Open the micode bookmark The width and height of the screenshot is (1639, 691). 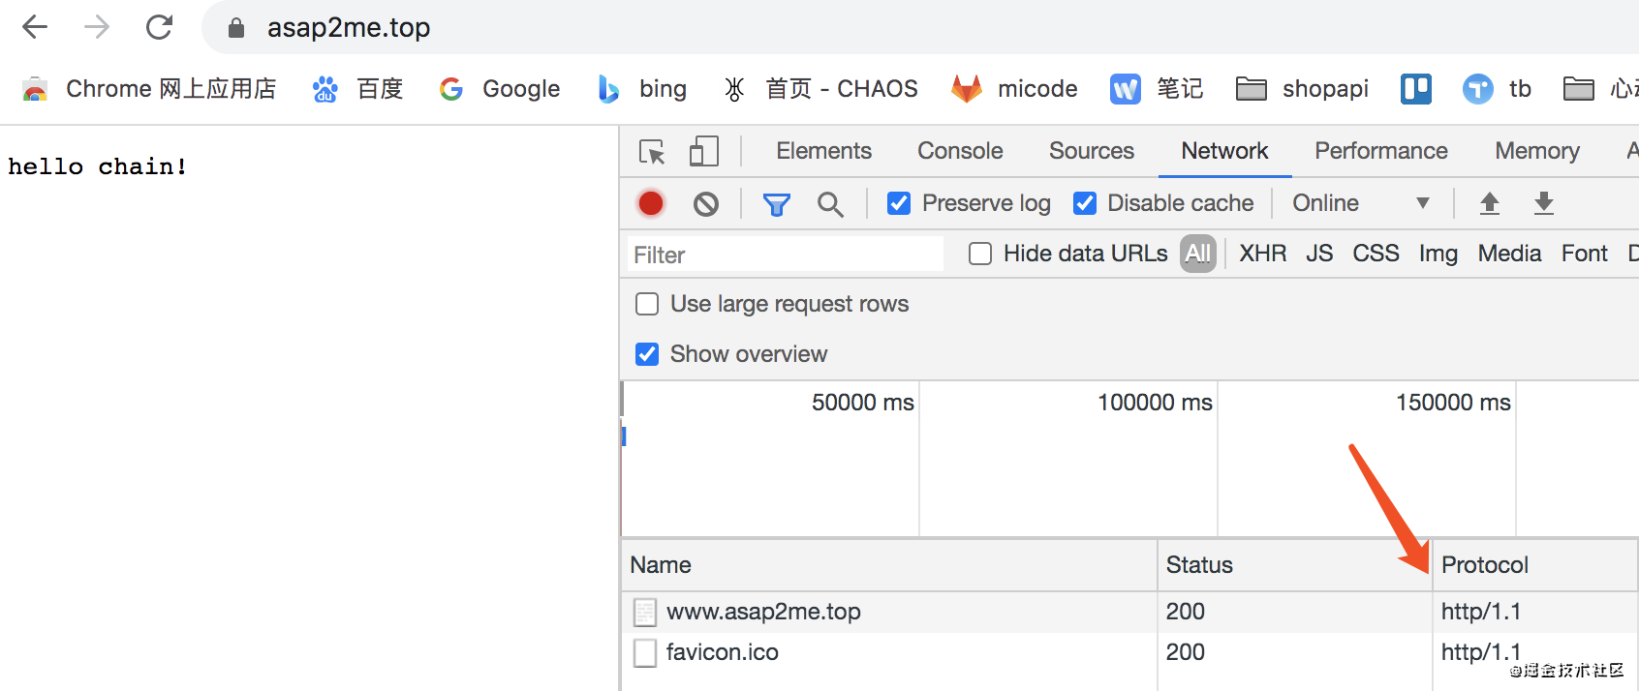(1014, 89)
